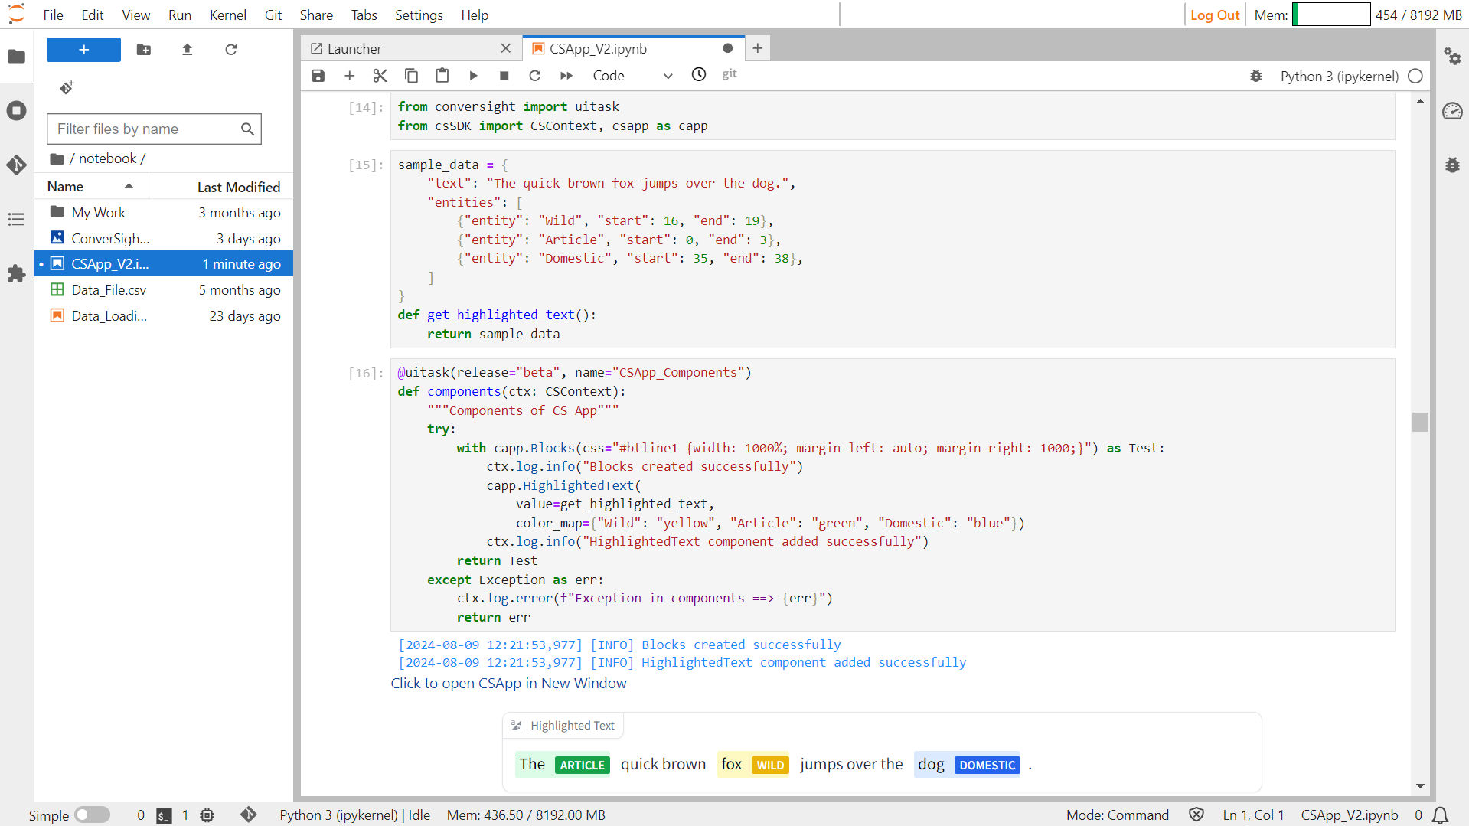This screenshot has height=826, width=1469.
Task: Toggle Simple mode switch in the status bar
Action: 93,815
